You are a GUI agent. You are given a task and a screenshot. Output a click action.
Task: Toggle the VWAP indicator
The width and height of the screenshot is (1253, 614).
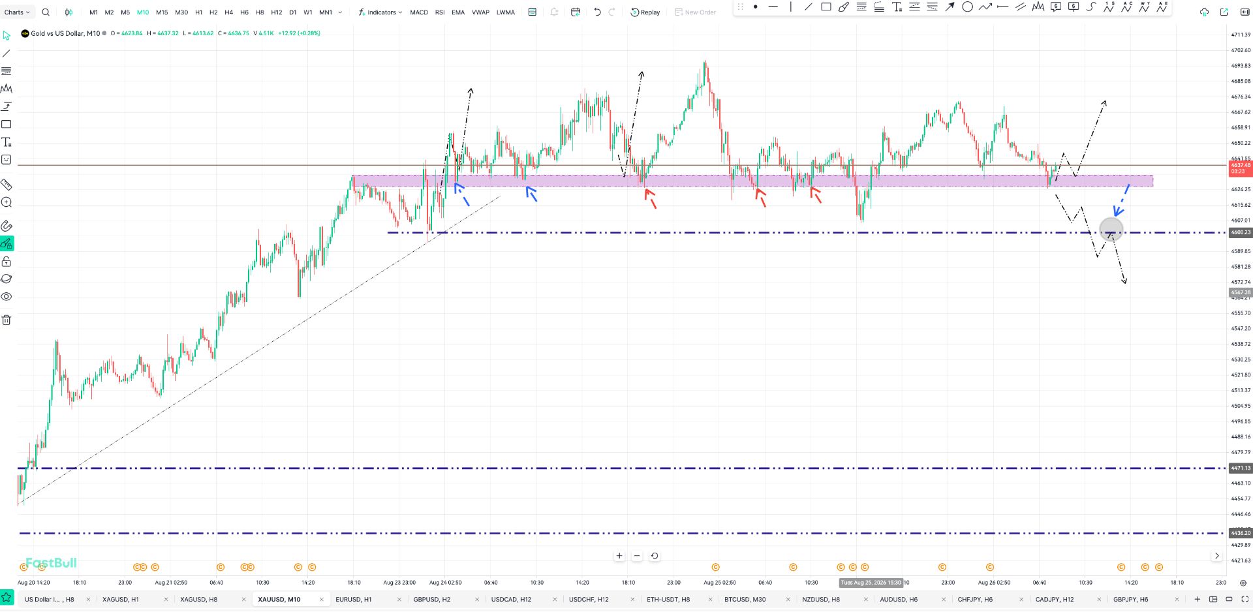480,12
